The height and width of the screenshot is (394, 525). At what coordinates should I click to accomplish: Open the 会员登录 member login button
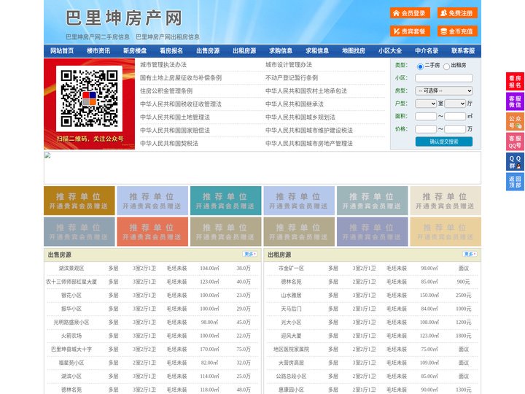pos(410,13)
